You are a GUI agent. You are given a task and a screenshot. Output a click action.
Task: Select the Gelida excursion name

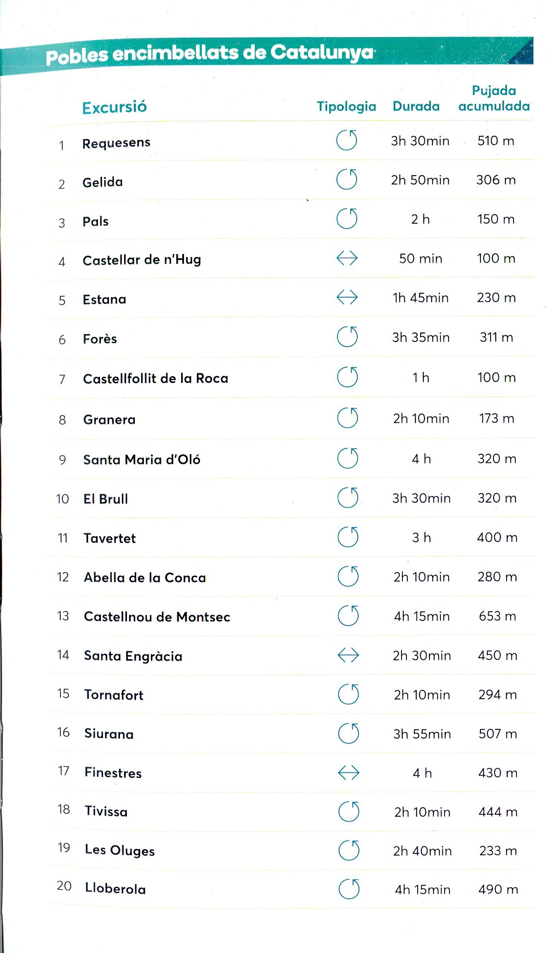point(103,182)
